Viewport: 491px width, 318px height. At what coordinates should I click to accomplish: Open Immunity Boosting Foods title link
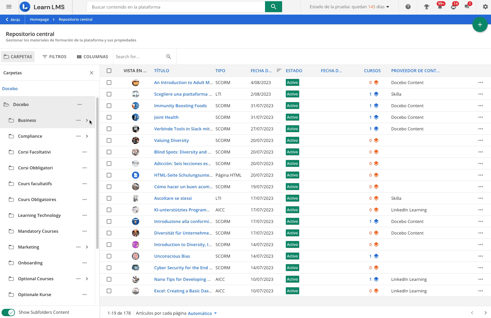pyautogui.click(x=180, y=106)
